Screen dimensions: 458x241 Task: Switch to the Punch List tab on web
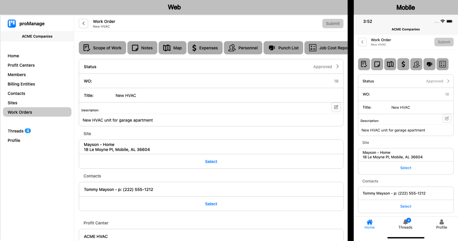click(283, 48)
